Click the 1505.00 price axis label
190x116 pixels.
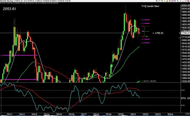[185, 56]
